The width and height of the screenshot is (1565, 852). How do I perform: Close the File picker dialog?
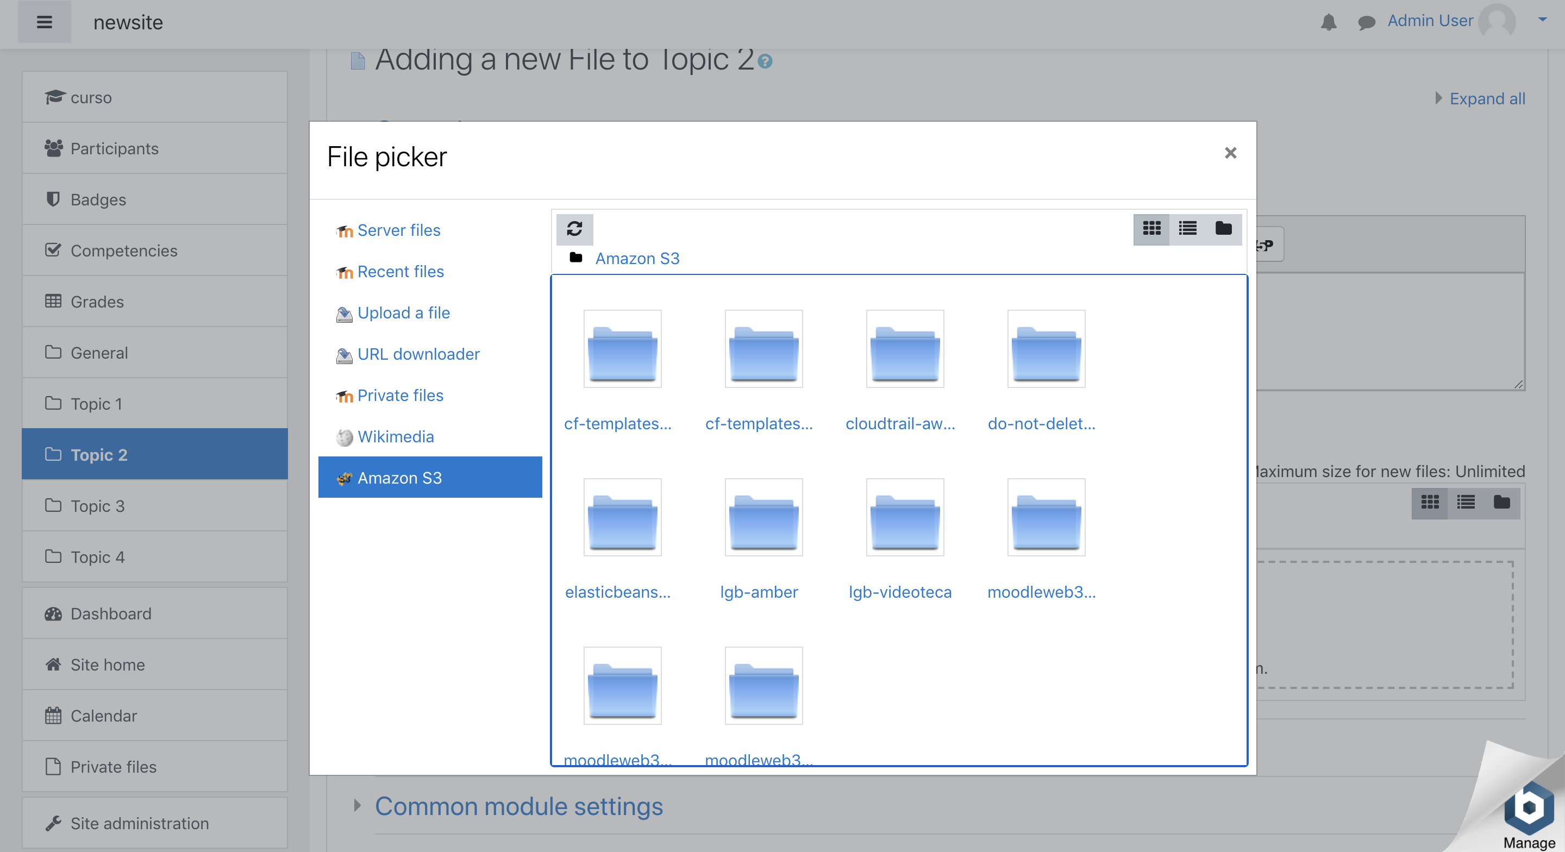pos(1230,153)
